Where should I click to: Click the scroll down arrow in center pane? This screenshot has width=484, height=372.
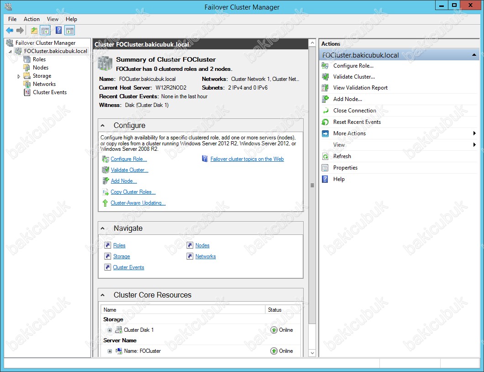[312, 353]
